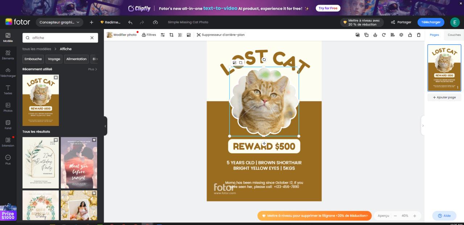The width and height of the screenshot is (464, 225).
Task: Click the zoom in plus button
Action: (x=415, y=216)
